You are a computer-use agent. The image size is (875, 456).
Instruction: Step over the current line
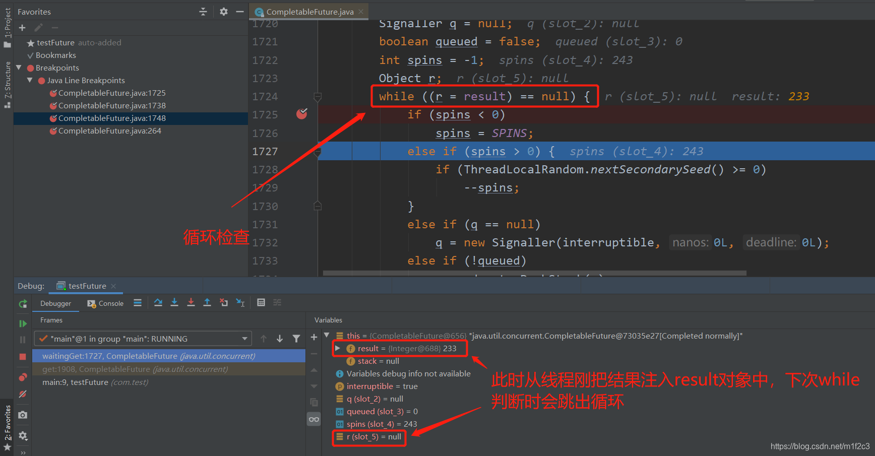tap(158, 303)
